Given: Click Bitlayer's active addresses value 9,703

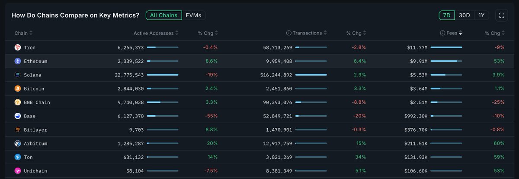Looking at the screenshot, I should (x=136, y=130).
